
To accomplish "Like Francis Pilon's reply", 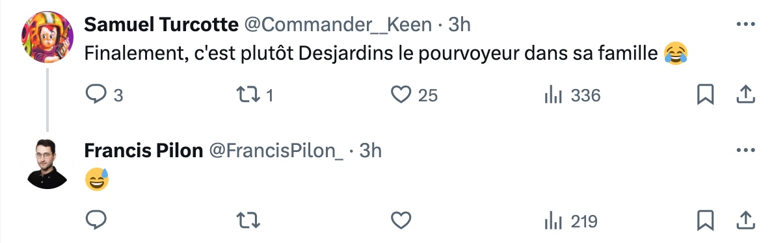I will point(401,220).
